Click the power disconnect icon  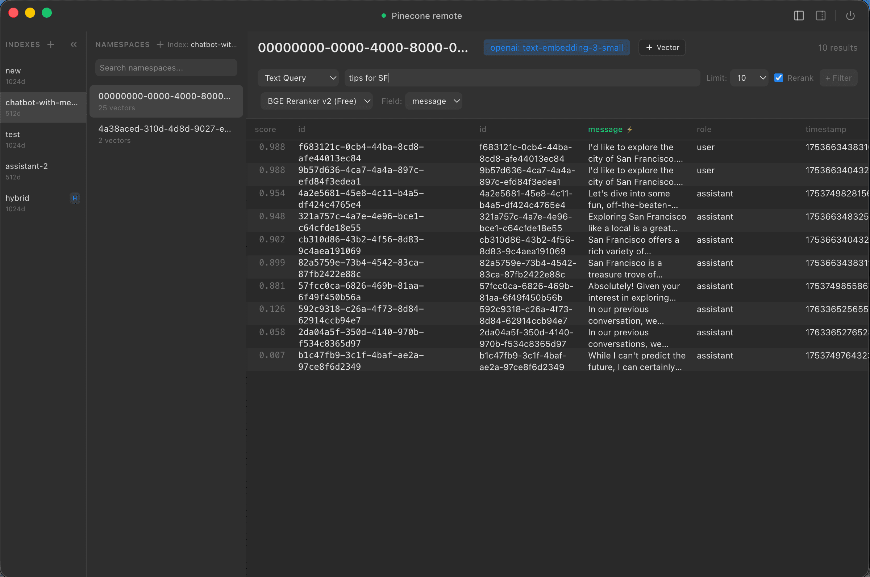click(x=850, y=16)
